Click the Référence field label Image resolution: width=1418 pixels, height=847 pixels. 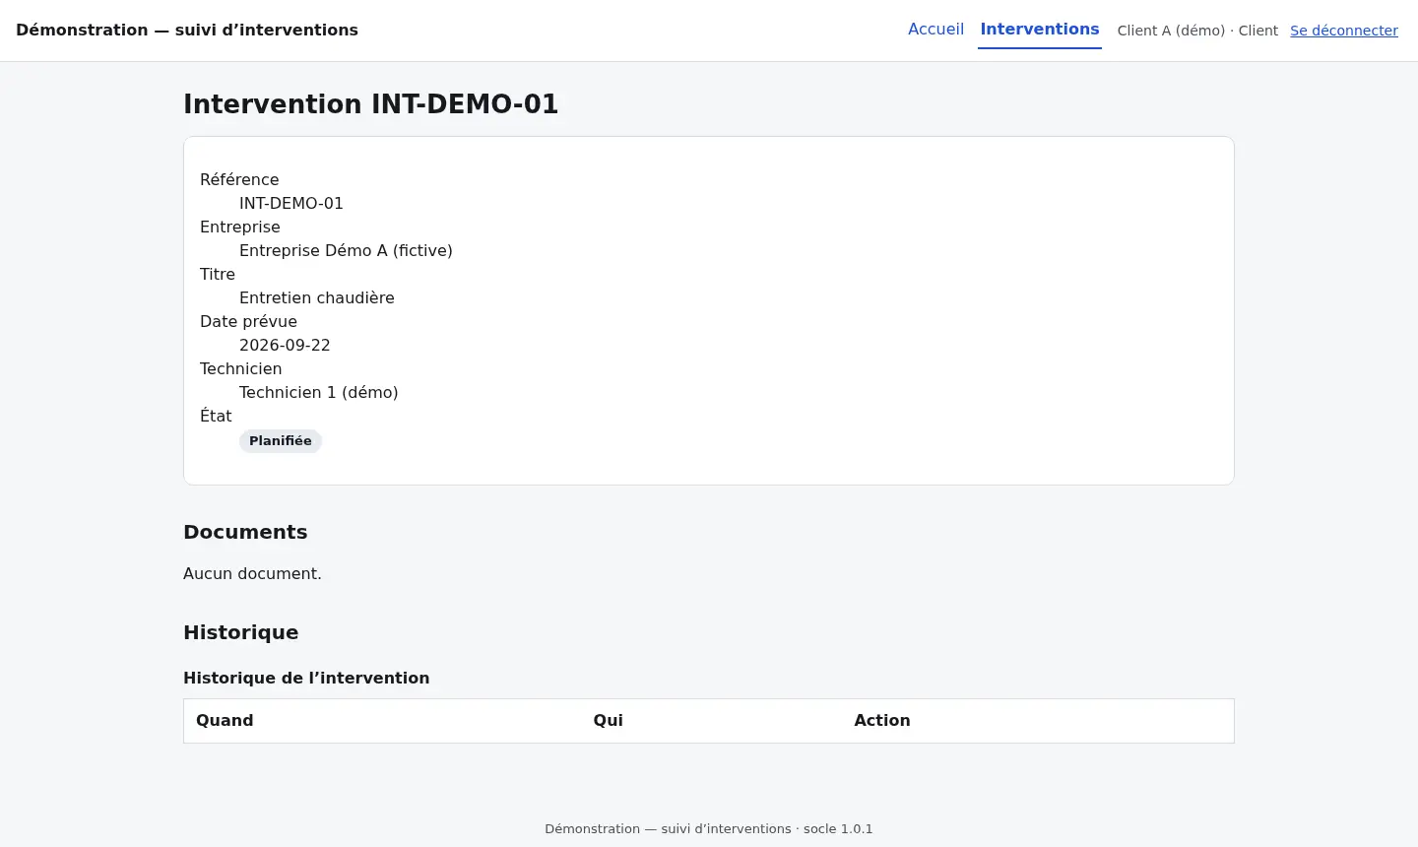click(239, 179)
